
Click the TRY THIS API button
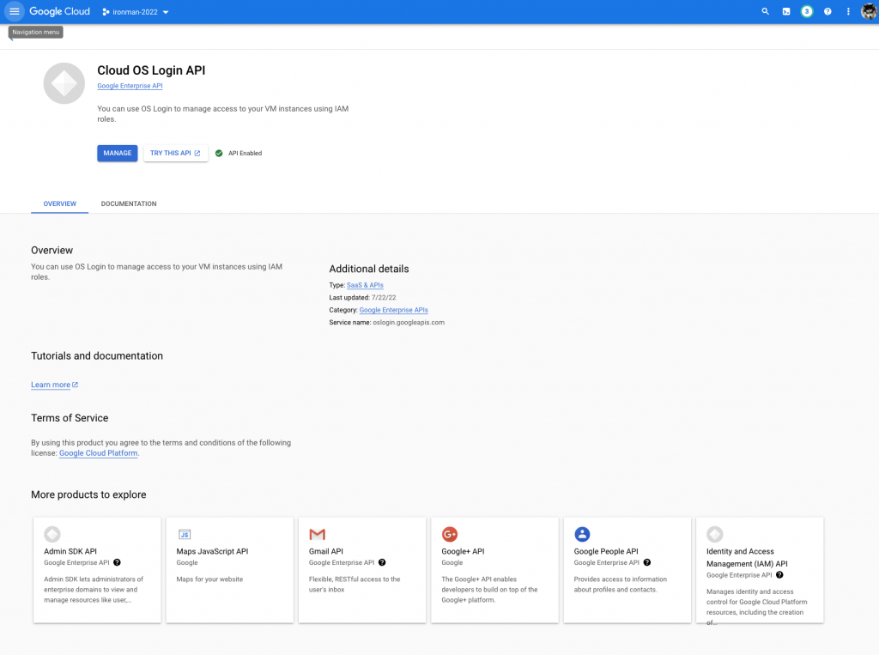pyautogui.click(x=175, y=153)
